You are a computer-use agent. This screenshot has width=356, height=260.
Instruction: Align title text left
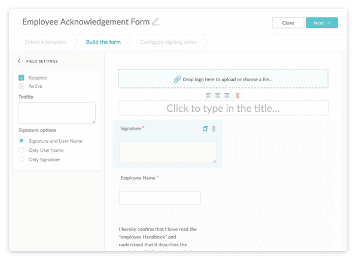(208, 96)
